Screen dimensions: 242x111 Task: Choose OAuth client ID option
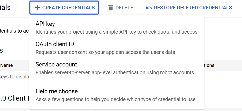coord(55,44)
